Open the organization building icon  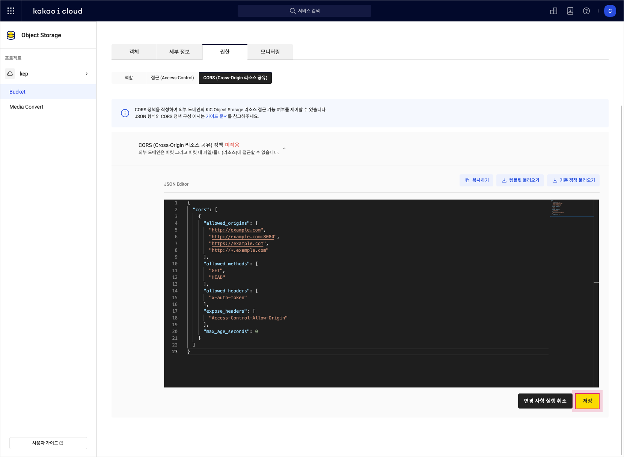[553, 11]
